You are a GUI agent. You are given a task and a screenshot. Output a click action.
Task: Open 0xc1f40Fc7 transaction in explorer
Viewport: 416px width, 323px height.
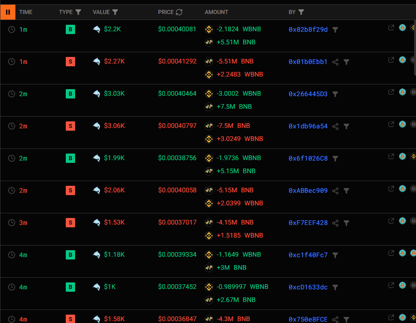coord(391,253)
